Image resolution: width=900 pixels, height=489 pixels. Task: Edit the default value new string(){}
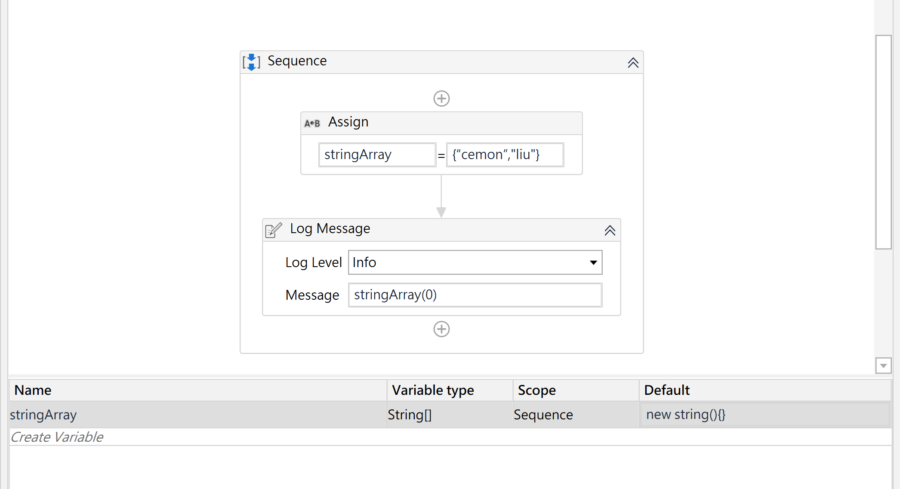pos(764,415)
